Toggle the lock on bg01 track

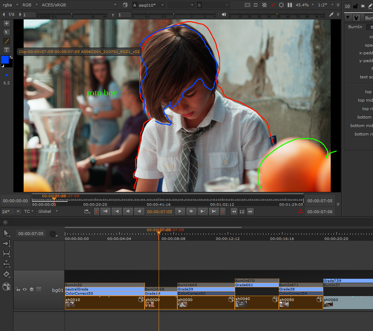pos(17,289)
